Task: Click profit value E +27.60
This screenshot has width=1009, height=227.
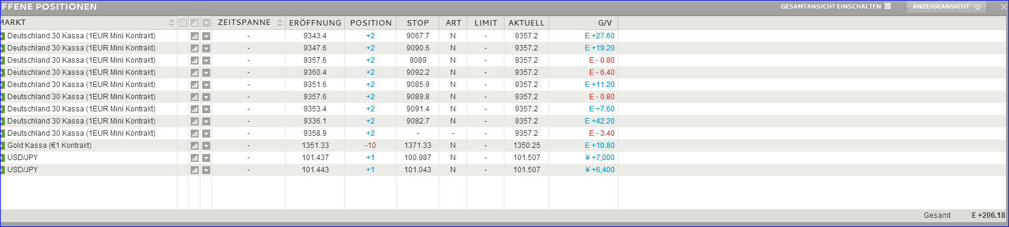Action: point(600,36)
